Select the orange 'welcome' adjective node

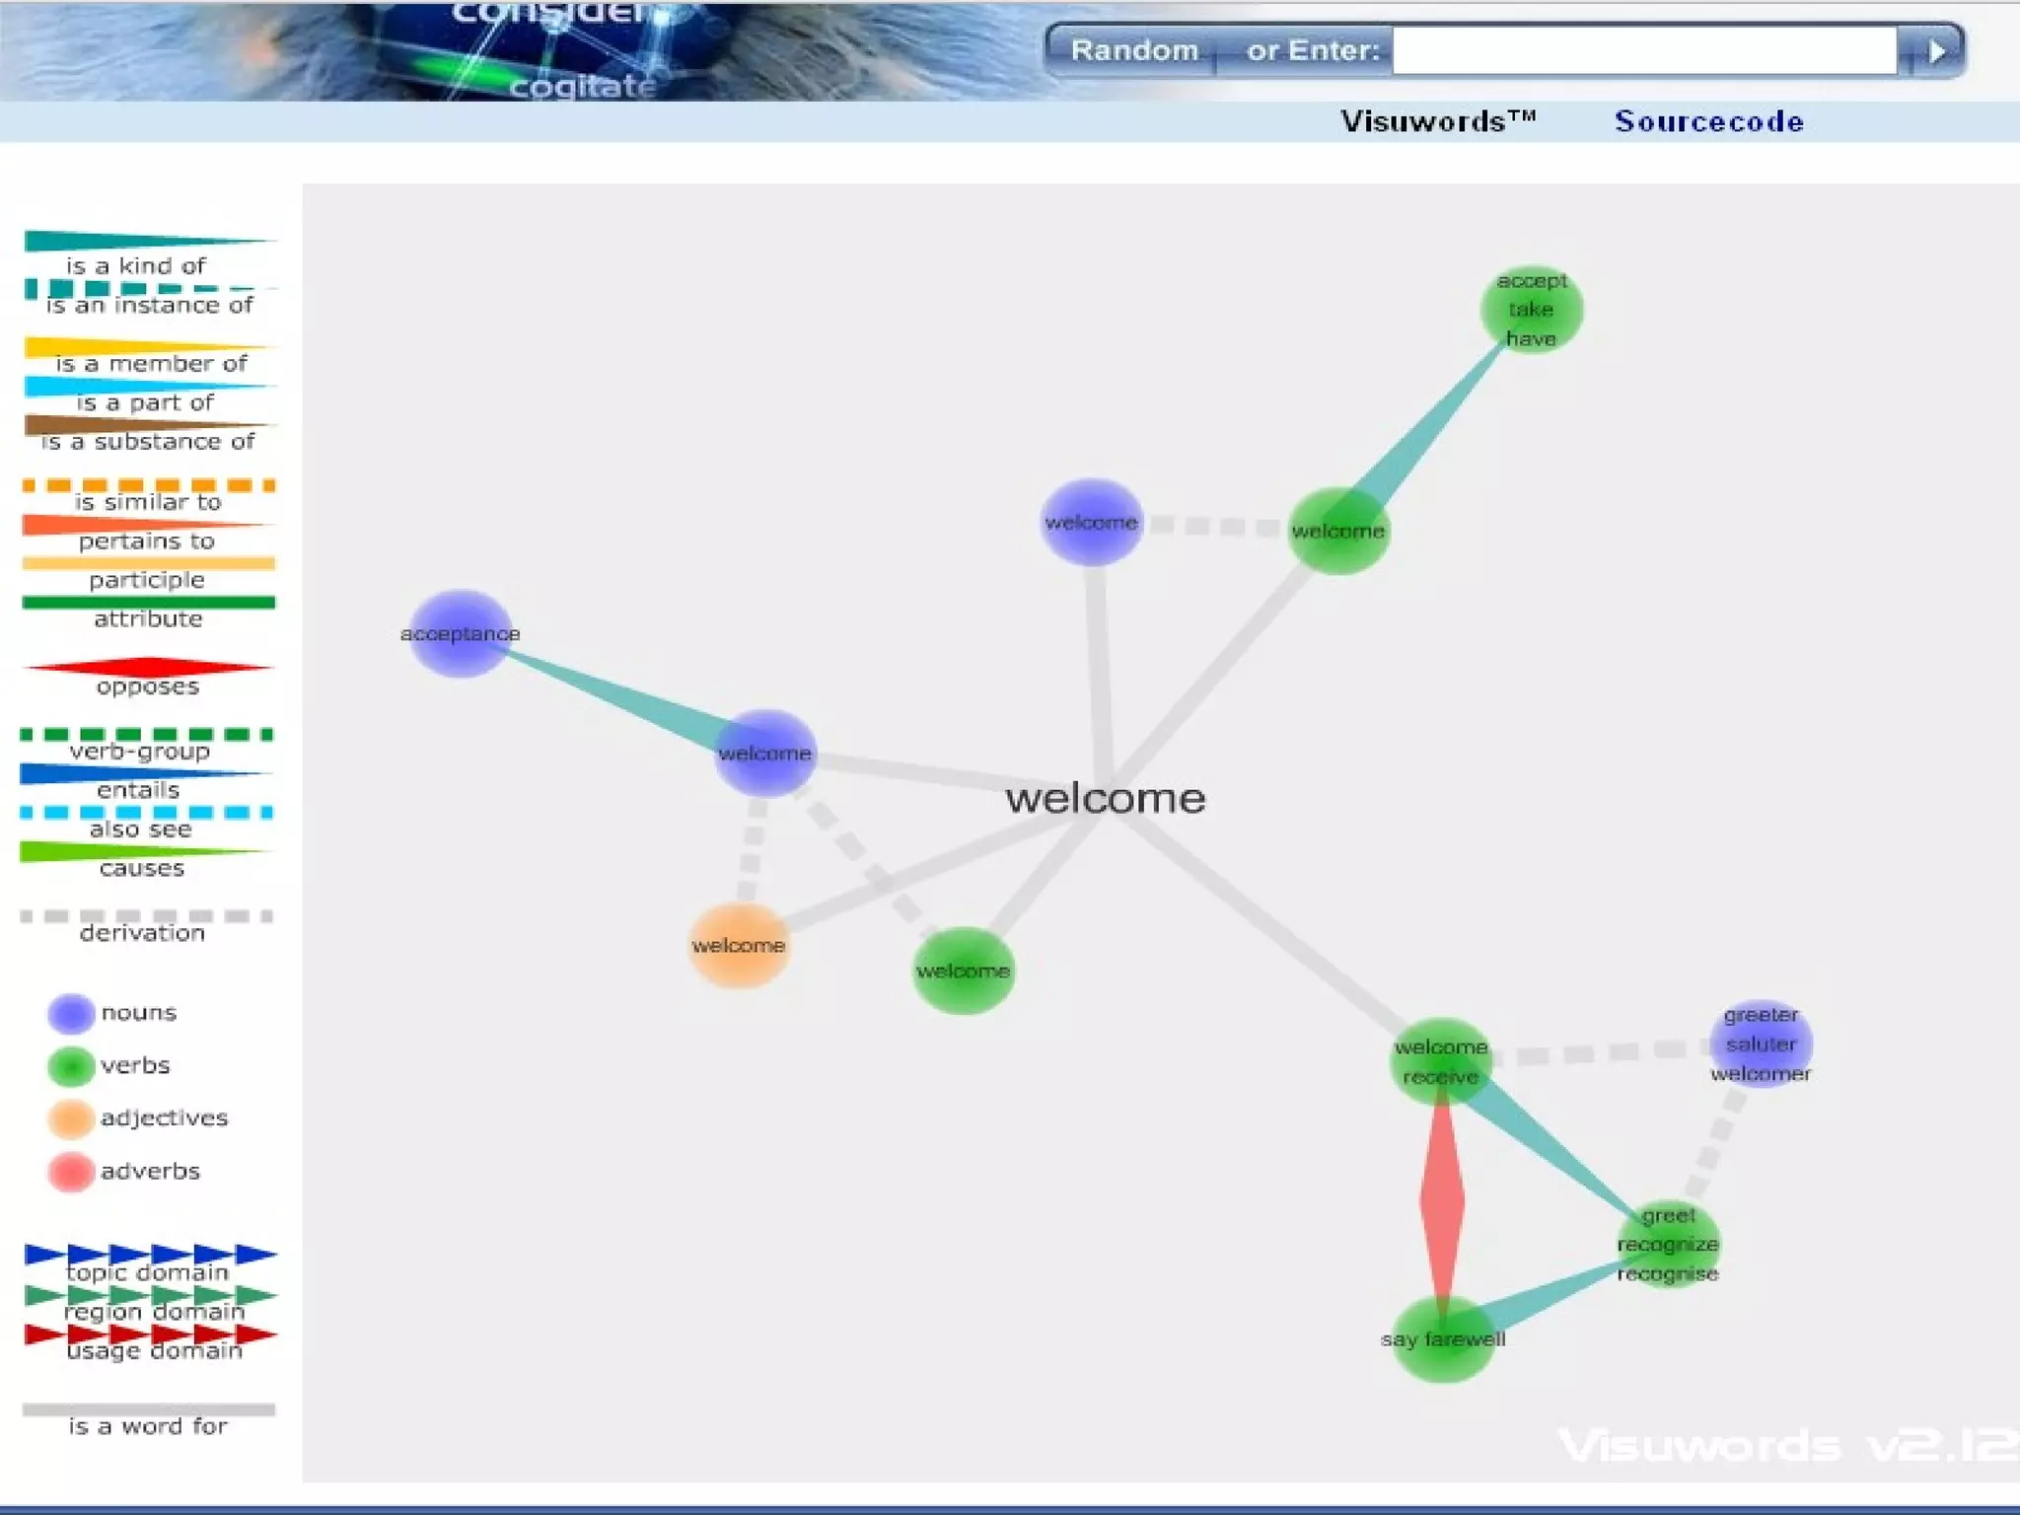pyautogui.click(x=739, y=945)
